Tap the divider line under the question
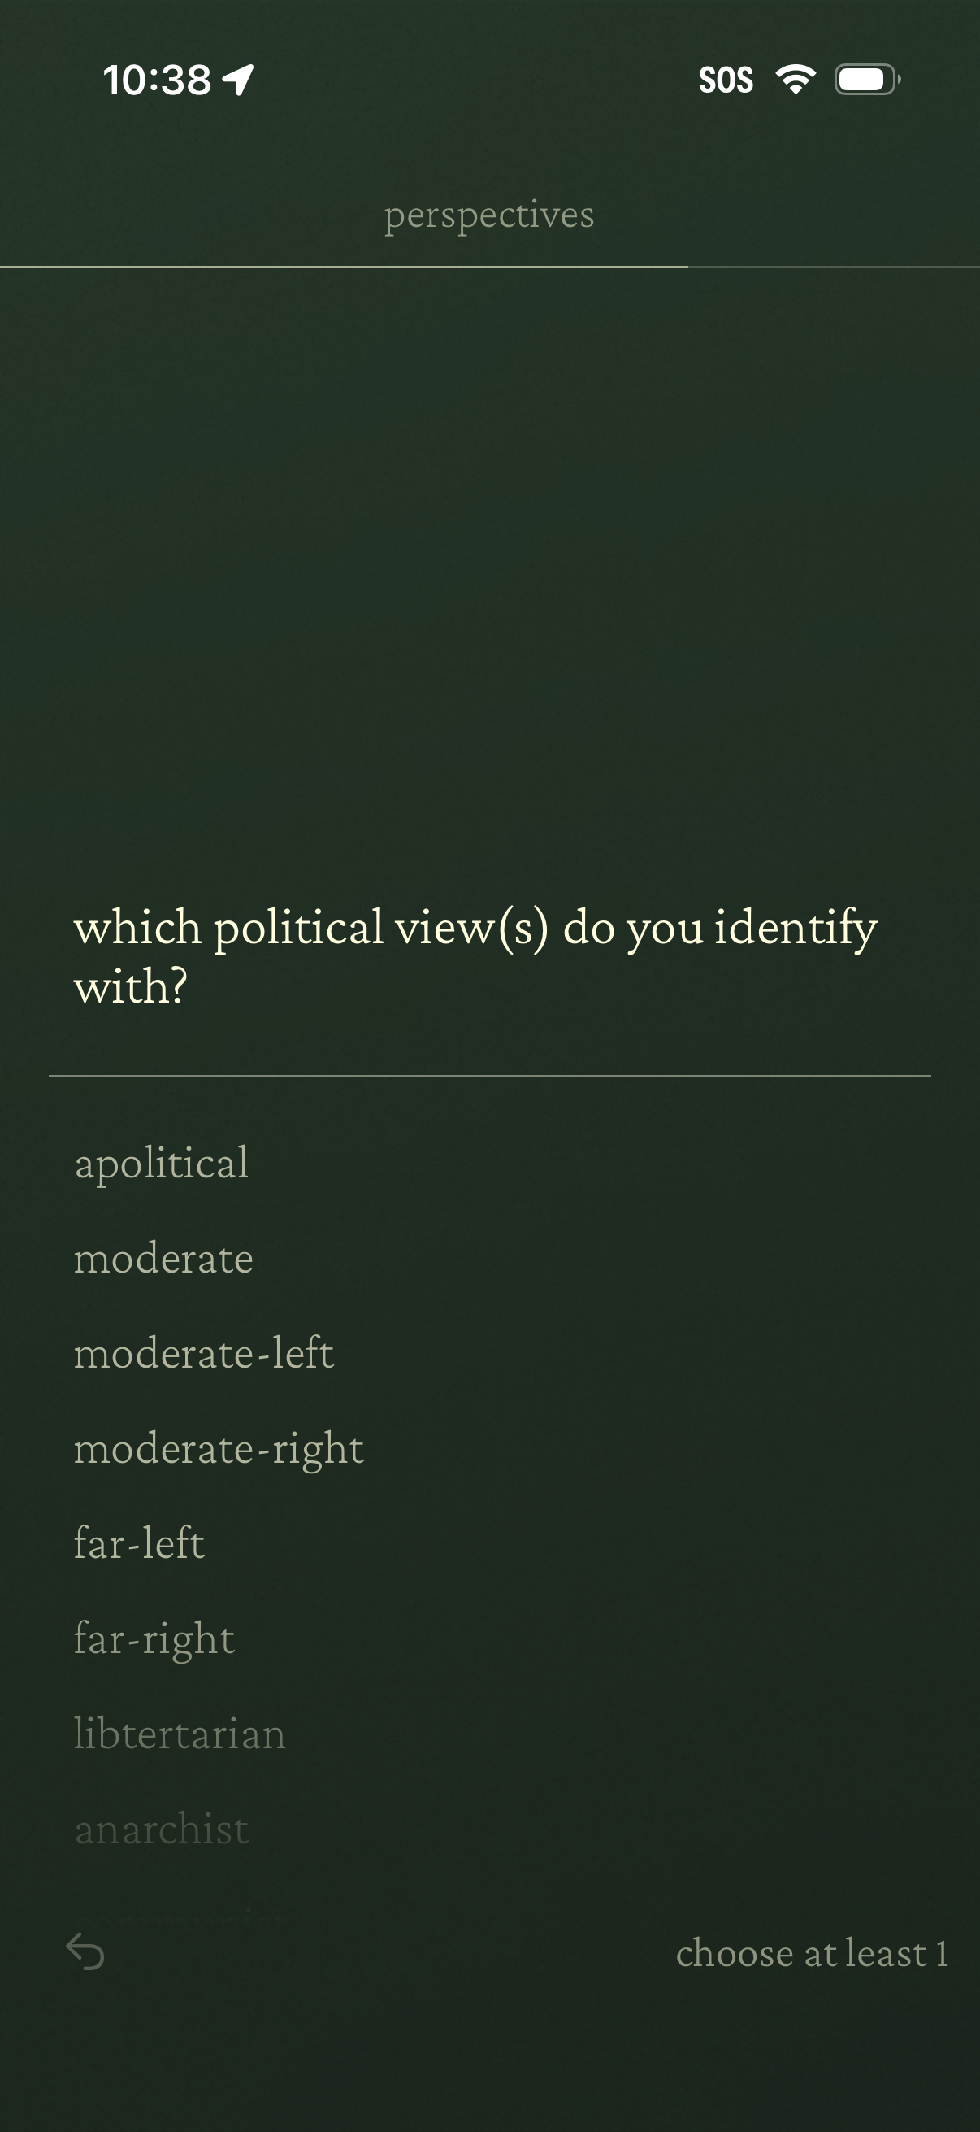Viewport: 980px width, 2132px height. click(489, 1076)
